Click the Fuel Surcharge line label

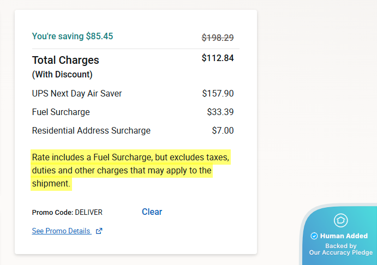61,112
